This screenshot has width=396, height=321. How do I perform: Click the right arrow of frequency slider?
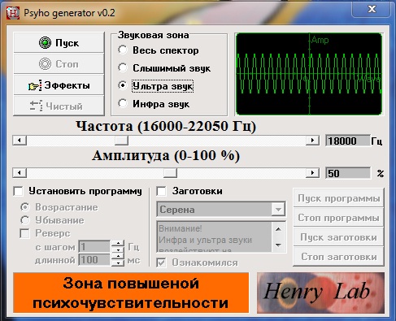point(312,141)
